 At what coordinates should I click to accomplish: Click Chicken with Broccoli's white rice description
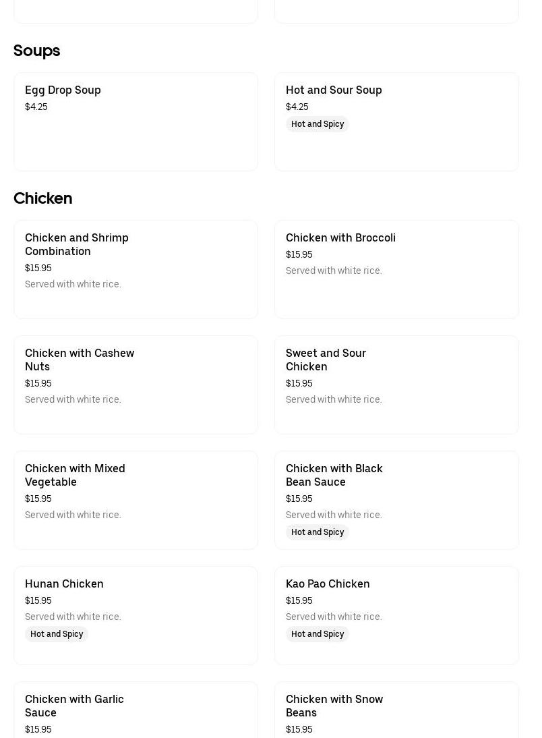334,271
